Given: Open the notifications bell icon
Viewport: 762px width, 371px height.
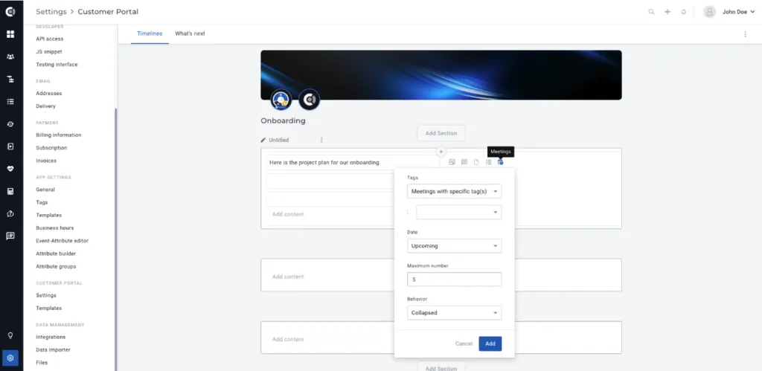Looking at the screenshot, I should (x=683, y=12).
